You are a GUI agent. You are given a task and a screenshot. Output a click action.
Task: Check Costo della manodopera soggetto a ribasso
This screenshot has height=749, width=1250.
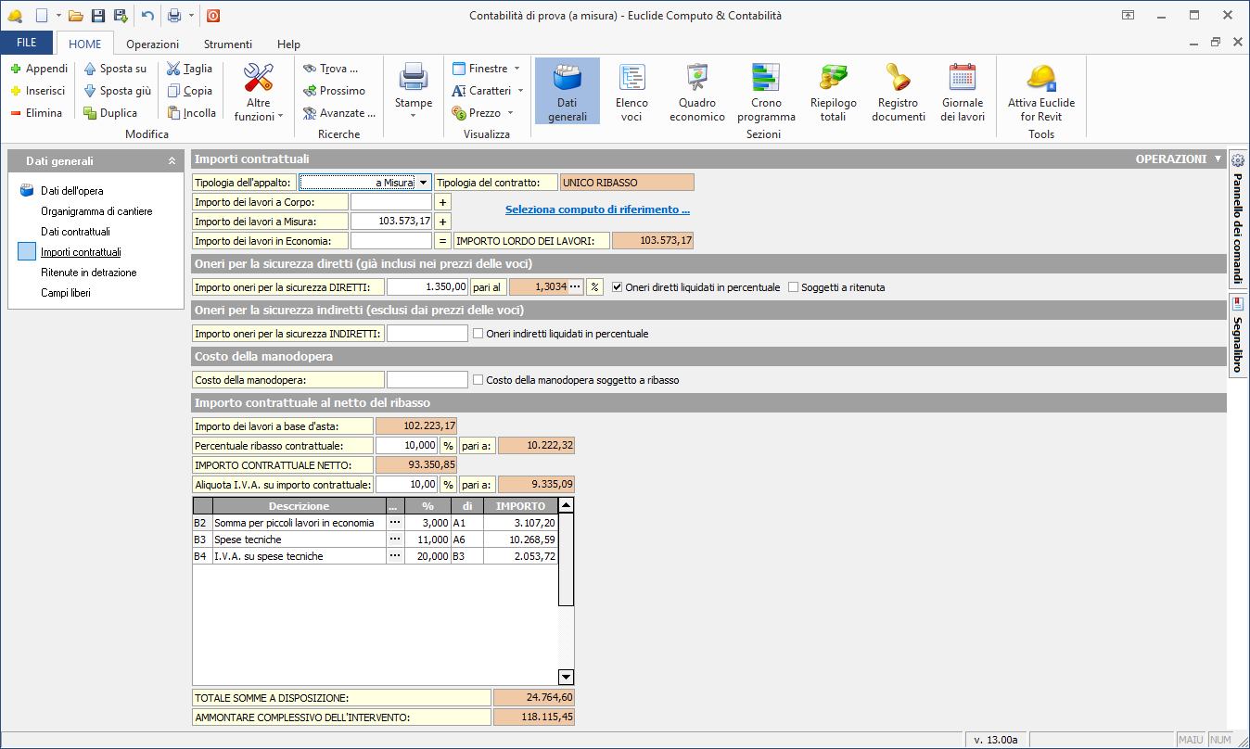point(478,380)
